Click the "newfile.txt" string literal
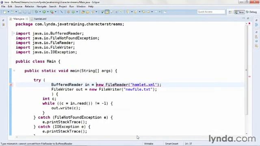260x146 pixels. (138, 89)
